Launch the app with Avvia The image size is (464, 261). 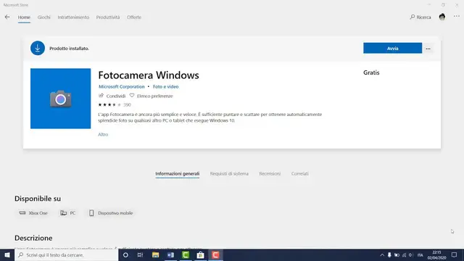pyautogui.click(x=392, y=49)
